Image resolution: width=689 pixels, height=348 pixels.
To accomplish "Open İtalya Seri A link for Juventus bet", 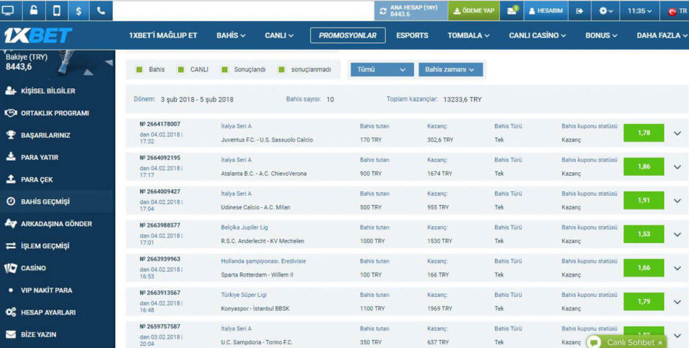I will click(236, 126).
